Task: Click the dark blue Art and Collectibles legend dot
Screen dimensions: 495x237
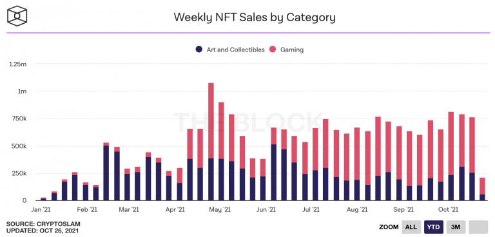Action: pyautogui.click(x=199, y=50)
